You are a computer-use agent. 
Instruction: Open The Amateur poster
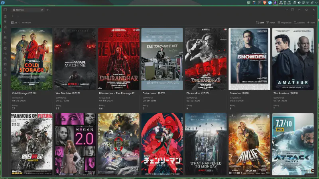coord(293,59)
